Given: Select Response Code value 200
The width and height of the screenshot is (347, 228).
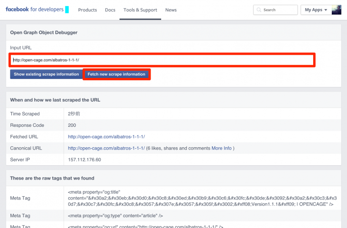Looking at the screenshot, I should 72,125.
